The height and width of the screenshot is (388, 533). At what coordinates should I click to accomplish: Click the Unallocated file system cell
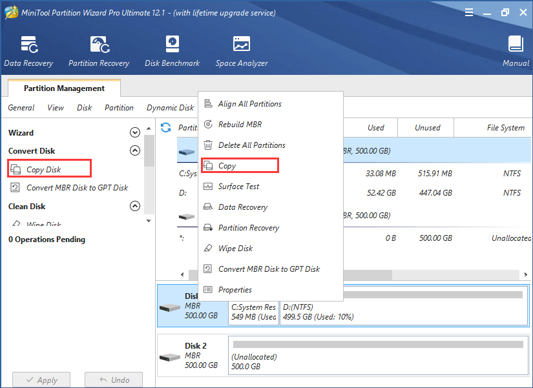[511, 238]
